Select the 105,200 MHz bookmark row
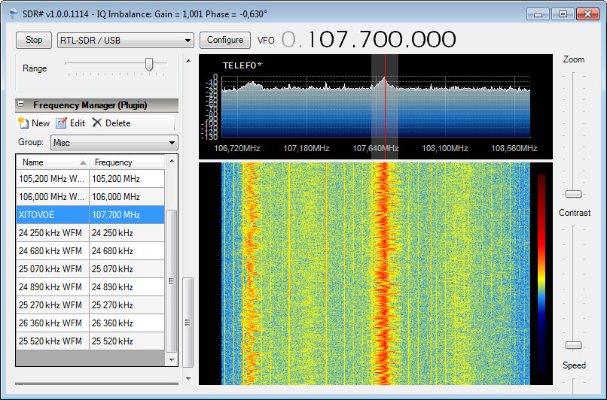The height and width of the screenshot is (400, 607). pyautogui.click(x=53, y=179)
